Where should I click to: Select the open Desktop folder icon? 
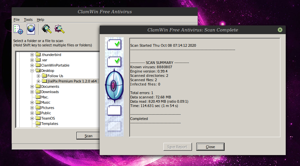(38, 70)
